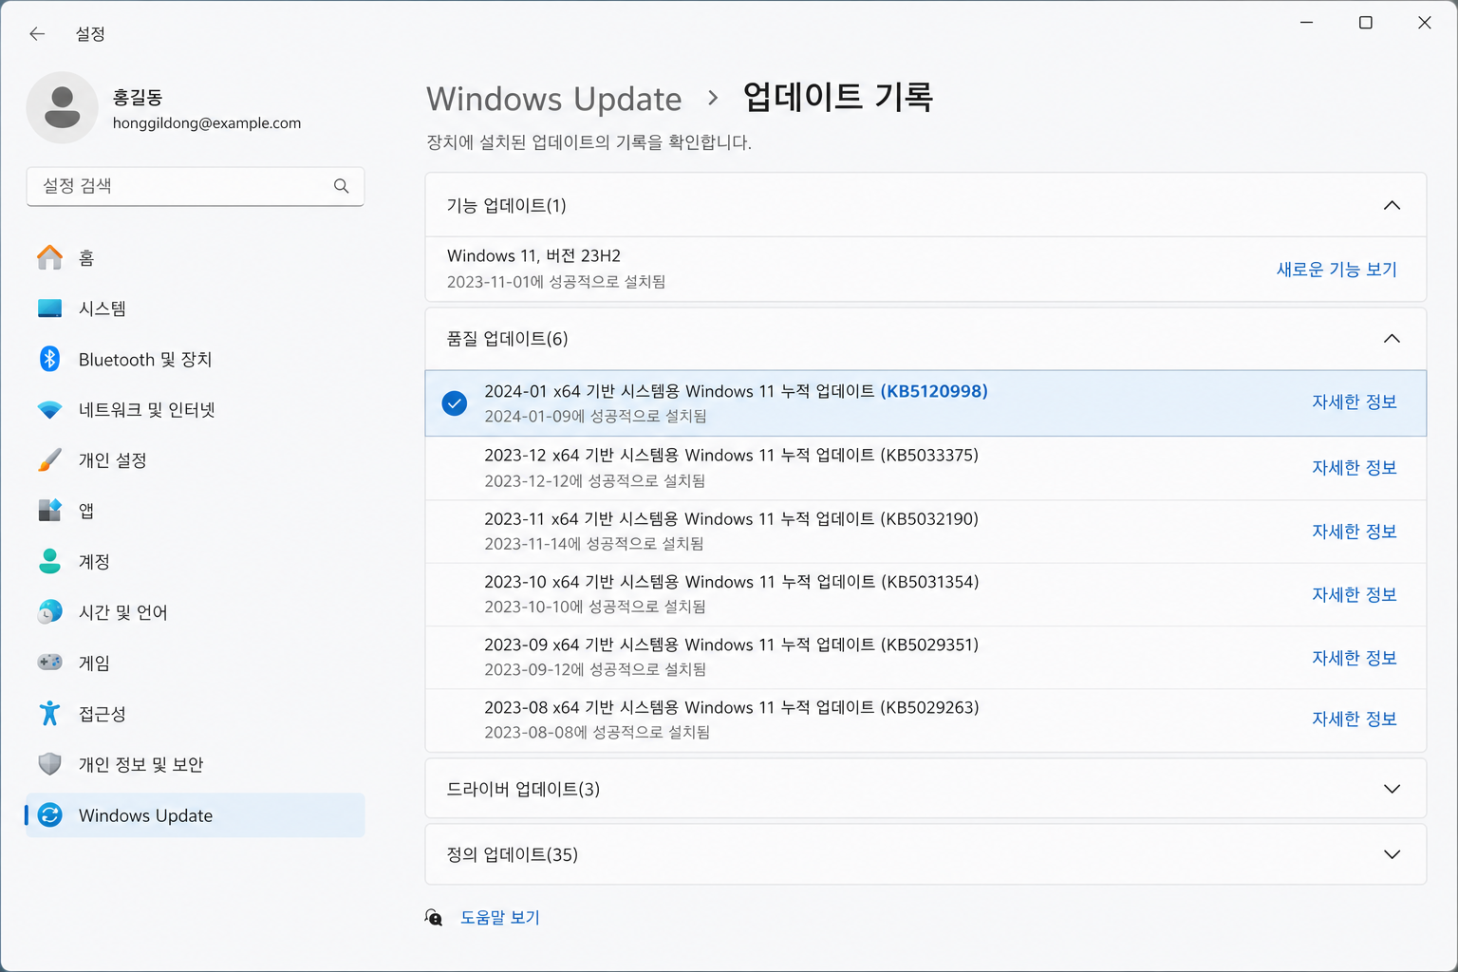Image resolution: width=1458 pixels, height=972 pixels.
Task: Click the 도움말 보기 link
Action: point(500,918)
